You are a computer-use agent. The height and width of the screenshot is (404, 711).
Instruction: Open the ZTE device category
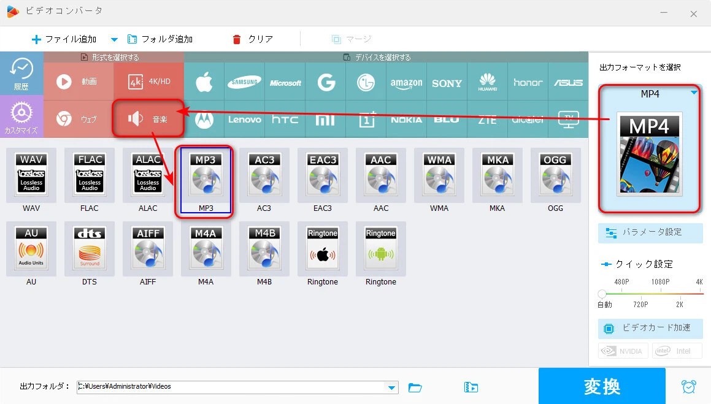[x=488, y=120]
